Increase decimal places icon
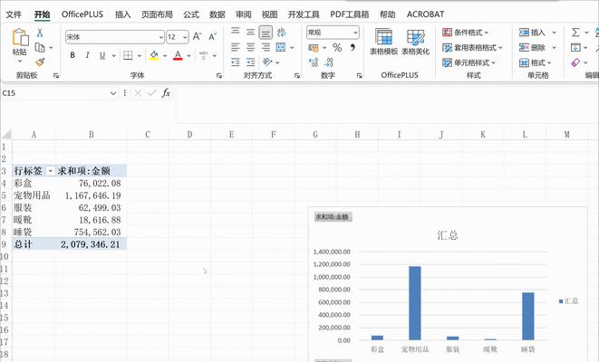Viewport: 599px width, 362px height. [x=314, y=62]
